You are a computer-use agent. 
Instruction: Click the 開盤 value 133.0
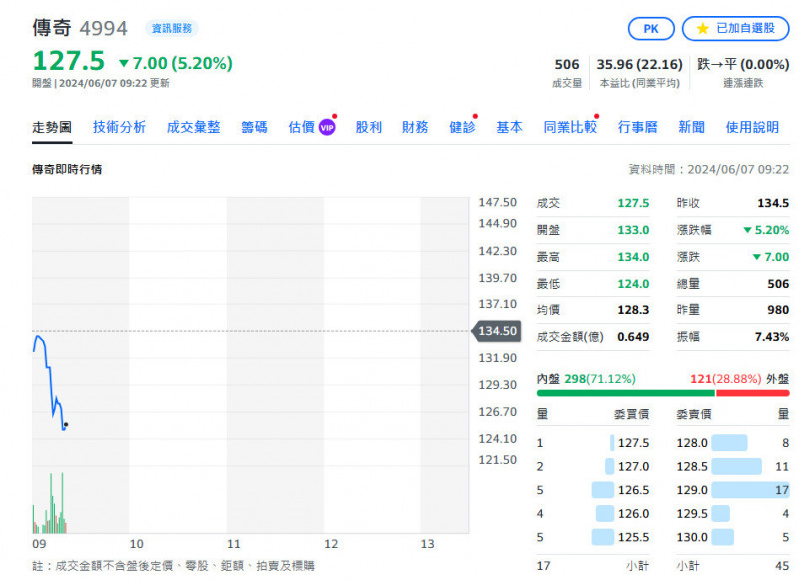click(x=633, y=230)
